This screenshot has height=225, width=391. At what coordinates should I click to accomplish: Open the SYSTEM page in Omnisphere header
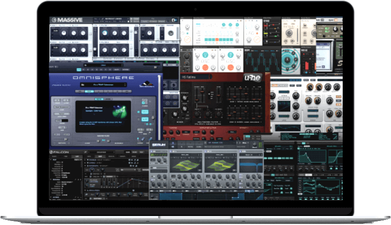tap(125, 70)
